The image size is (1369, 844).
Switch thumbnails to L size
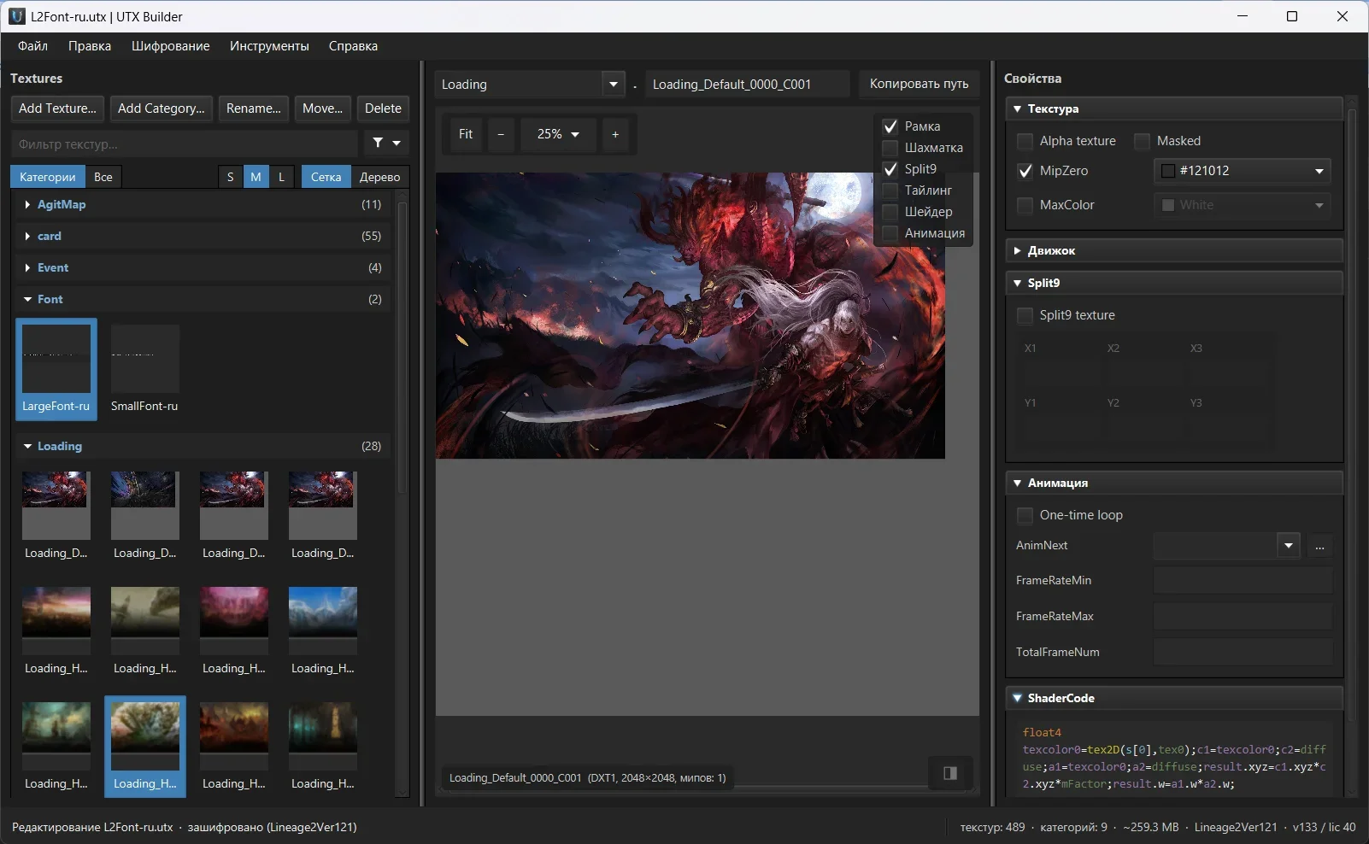[x=281, y=177]
